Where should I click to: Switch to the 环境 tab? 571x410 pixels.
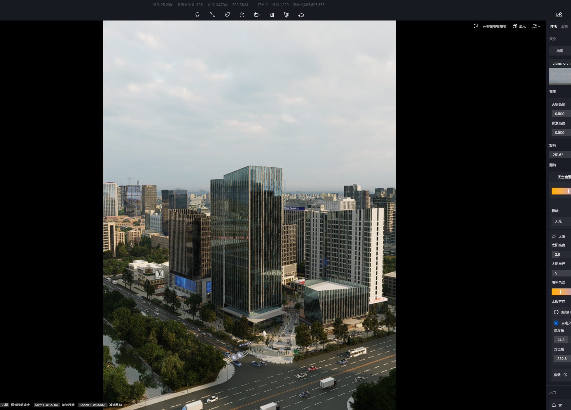[554, 26]
